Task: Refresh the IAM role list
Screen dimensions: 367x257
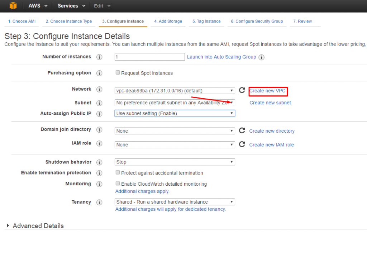Action: click(242, 144)
